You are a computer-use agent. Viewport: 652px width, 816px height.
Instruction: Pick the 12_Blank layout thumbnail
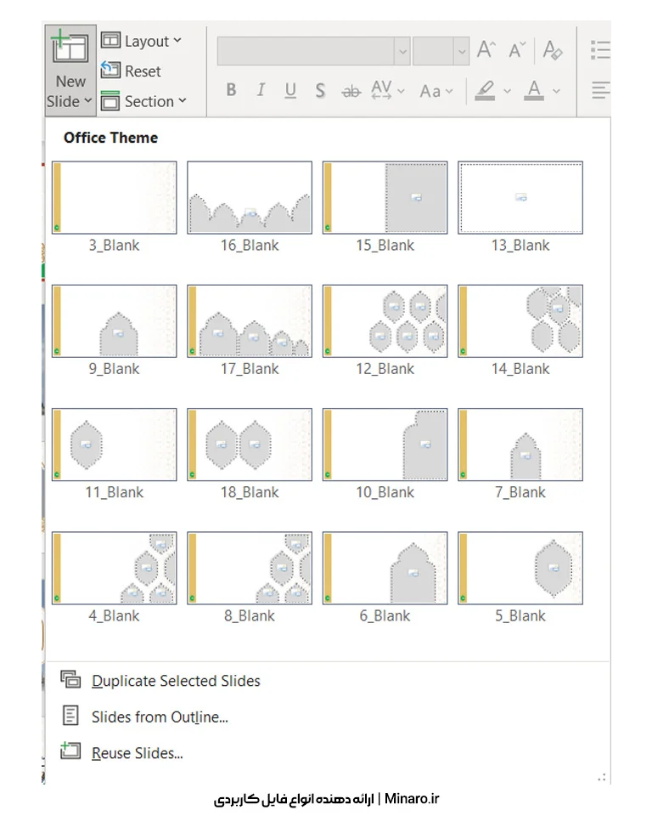[385, 321]
